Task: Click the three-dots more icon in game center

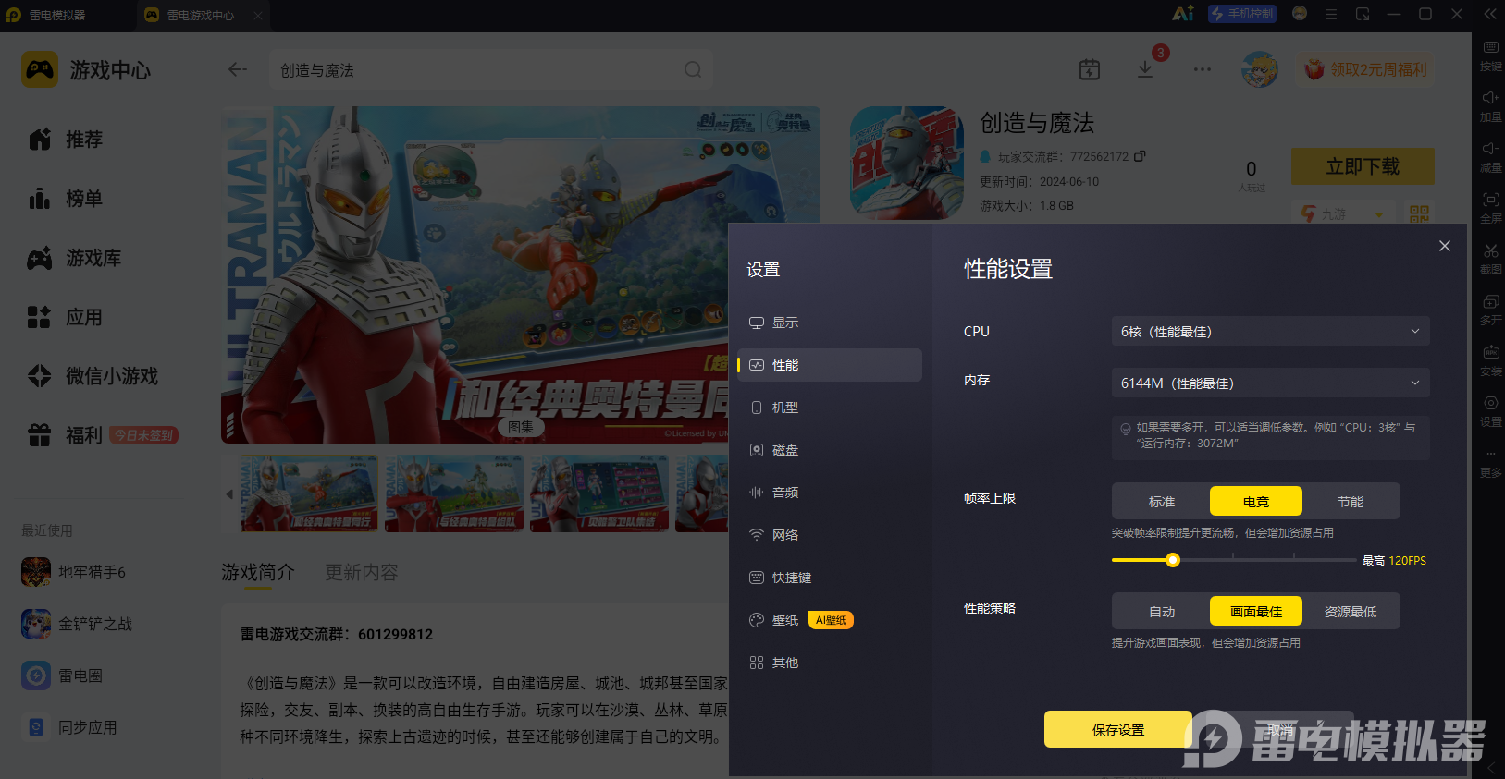Action: (1202, 69)
